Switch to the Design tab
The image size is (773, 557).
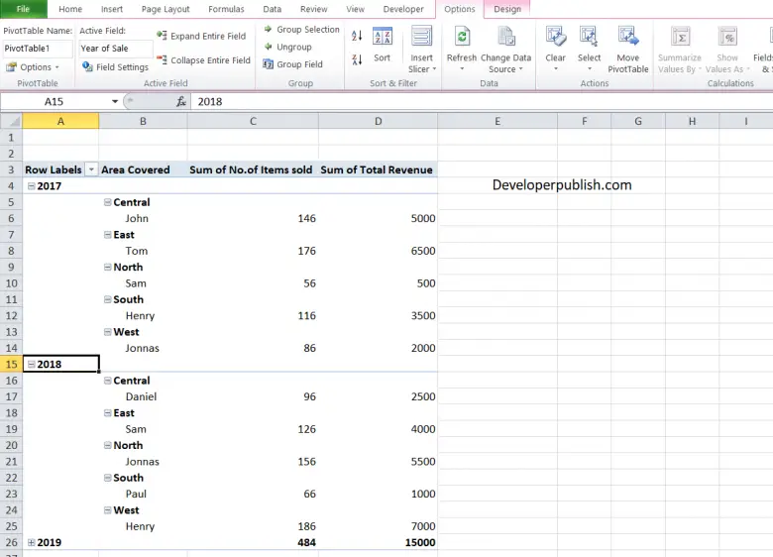pos(507,9)
